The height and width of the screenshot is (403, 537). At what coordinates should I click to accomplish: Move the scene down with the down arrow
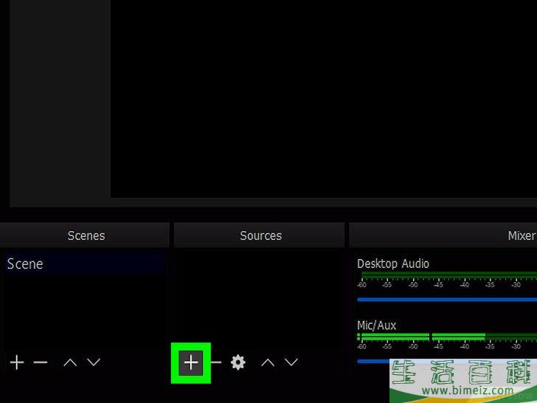pos(94,362)
